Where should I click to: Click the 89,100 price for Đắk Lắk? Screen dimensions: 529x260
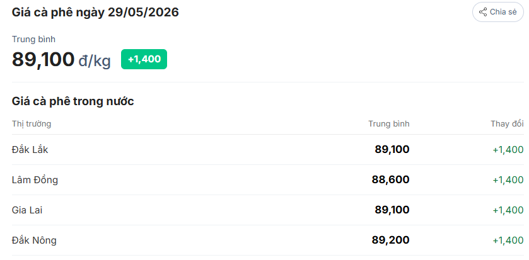[x=392, y=150]
